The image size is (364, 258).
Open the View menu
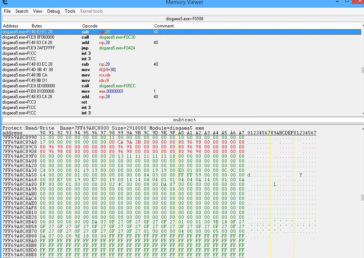point(37,11)
